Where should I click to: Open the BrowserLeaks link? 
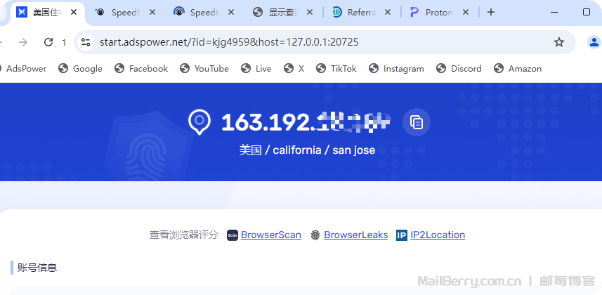[355, 235]
